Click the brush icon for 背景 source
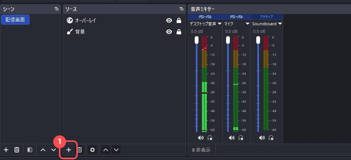Screen dimensions: 351x160 tap(70, 32)
